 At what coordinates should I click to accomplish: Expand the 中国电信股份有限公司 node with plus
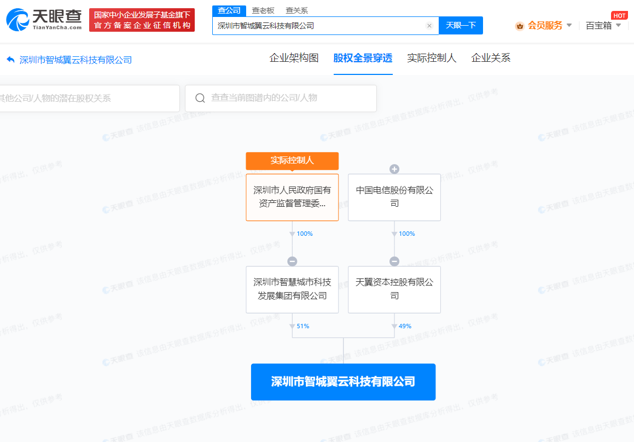point(394,169)
